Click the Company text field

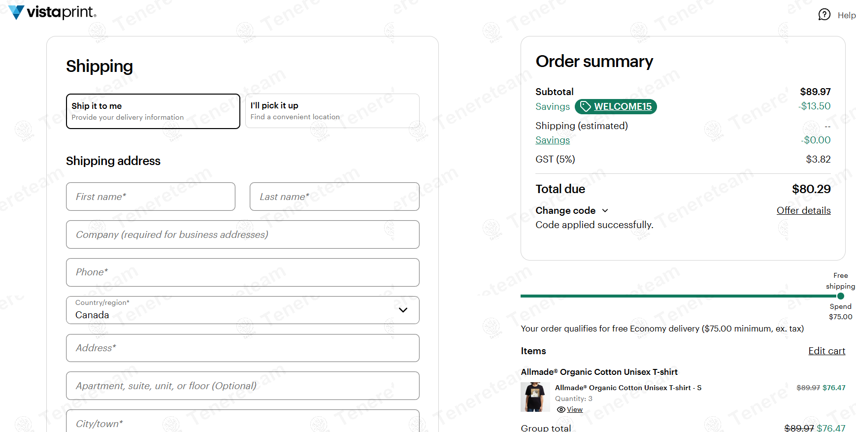pyautogui.click(x=242, y=234)
